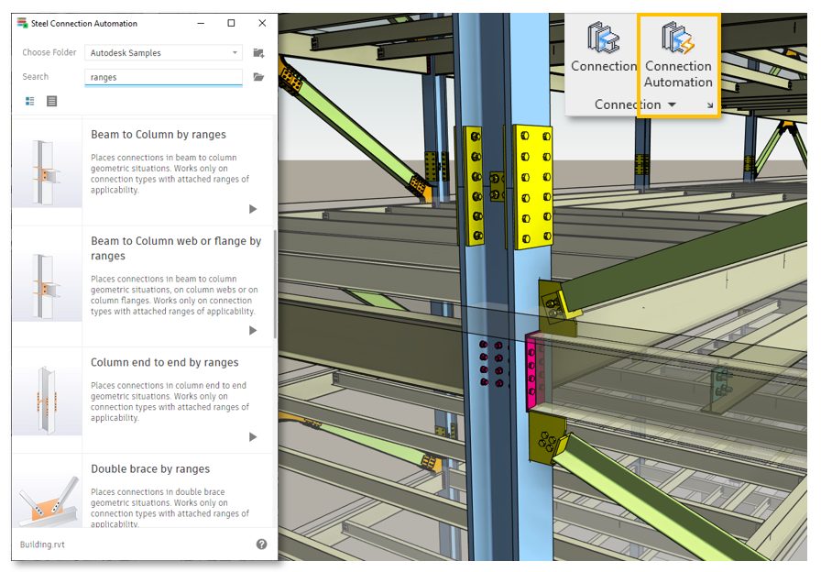Expand the Connection panel dropdown arrow

point(672,104)
